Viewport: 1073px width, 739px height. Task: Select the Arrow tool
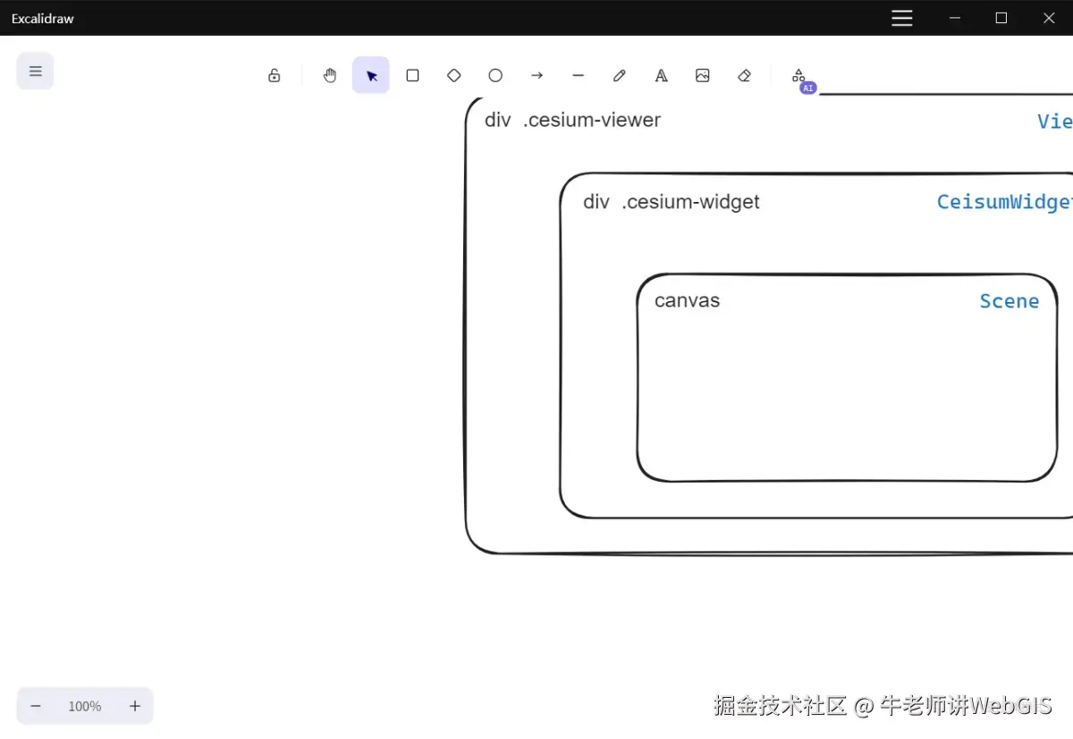click(x=536, y=76)
